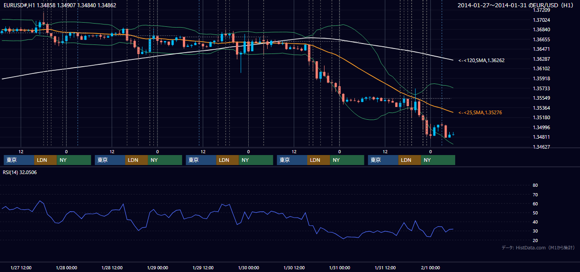Click the 1/28 12:00 time label
Viewport: 580px width, 272px height.
[112, 268]
